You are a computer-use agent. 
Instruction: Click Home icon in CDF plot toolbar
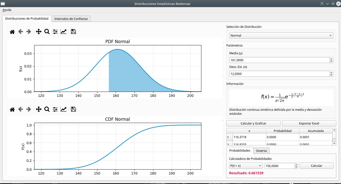click(12, 109)
